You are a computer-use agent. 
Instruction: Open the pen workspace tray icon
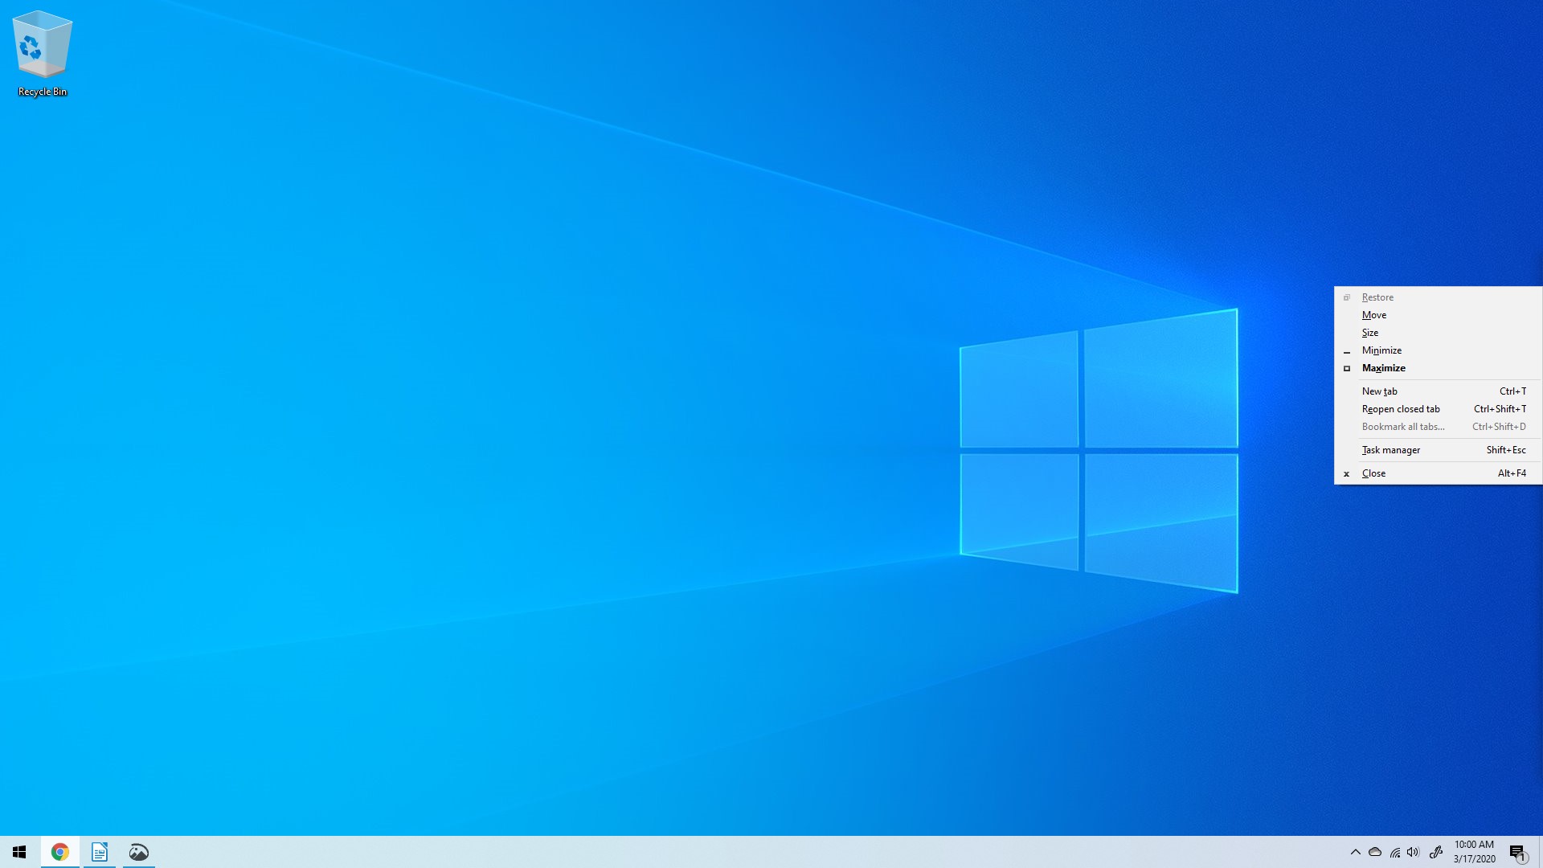click(1436, 852)
